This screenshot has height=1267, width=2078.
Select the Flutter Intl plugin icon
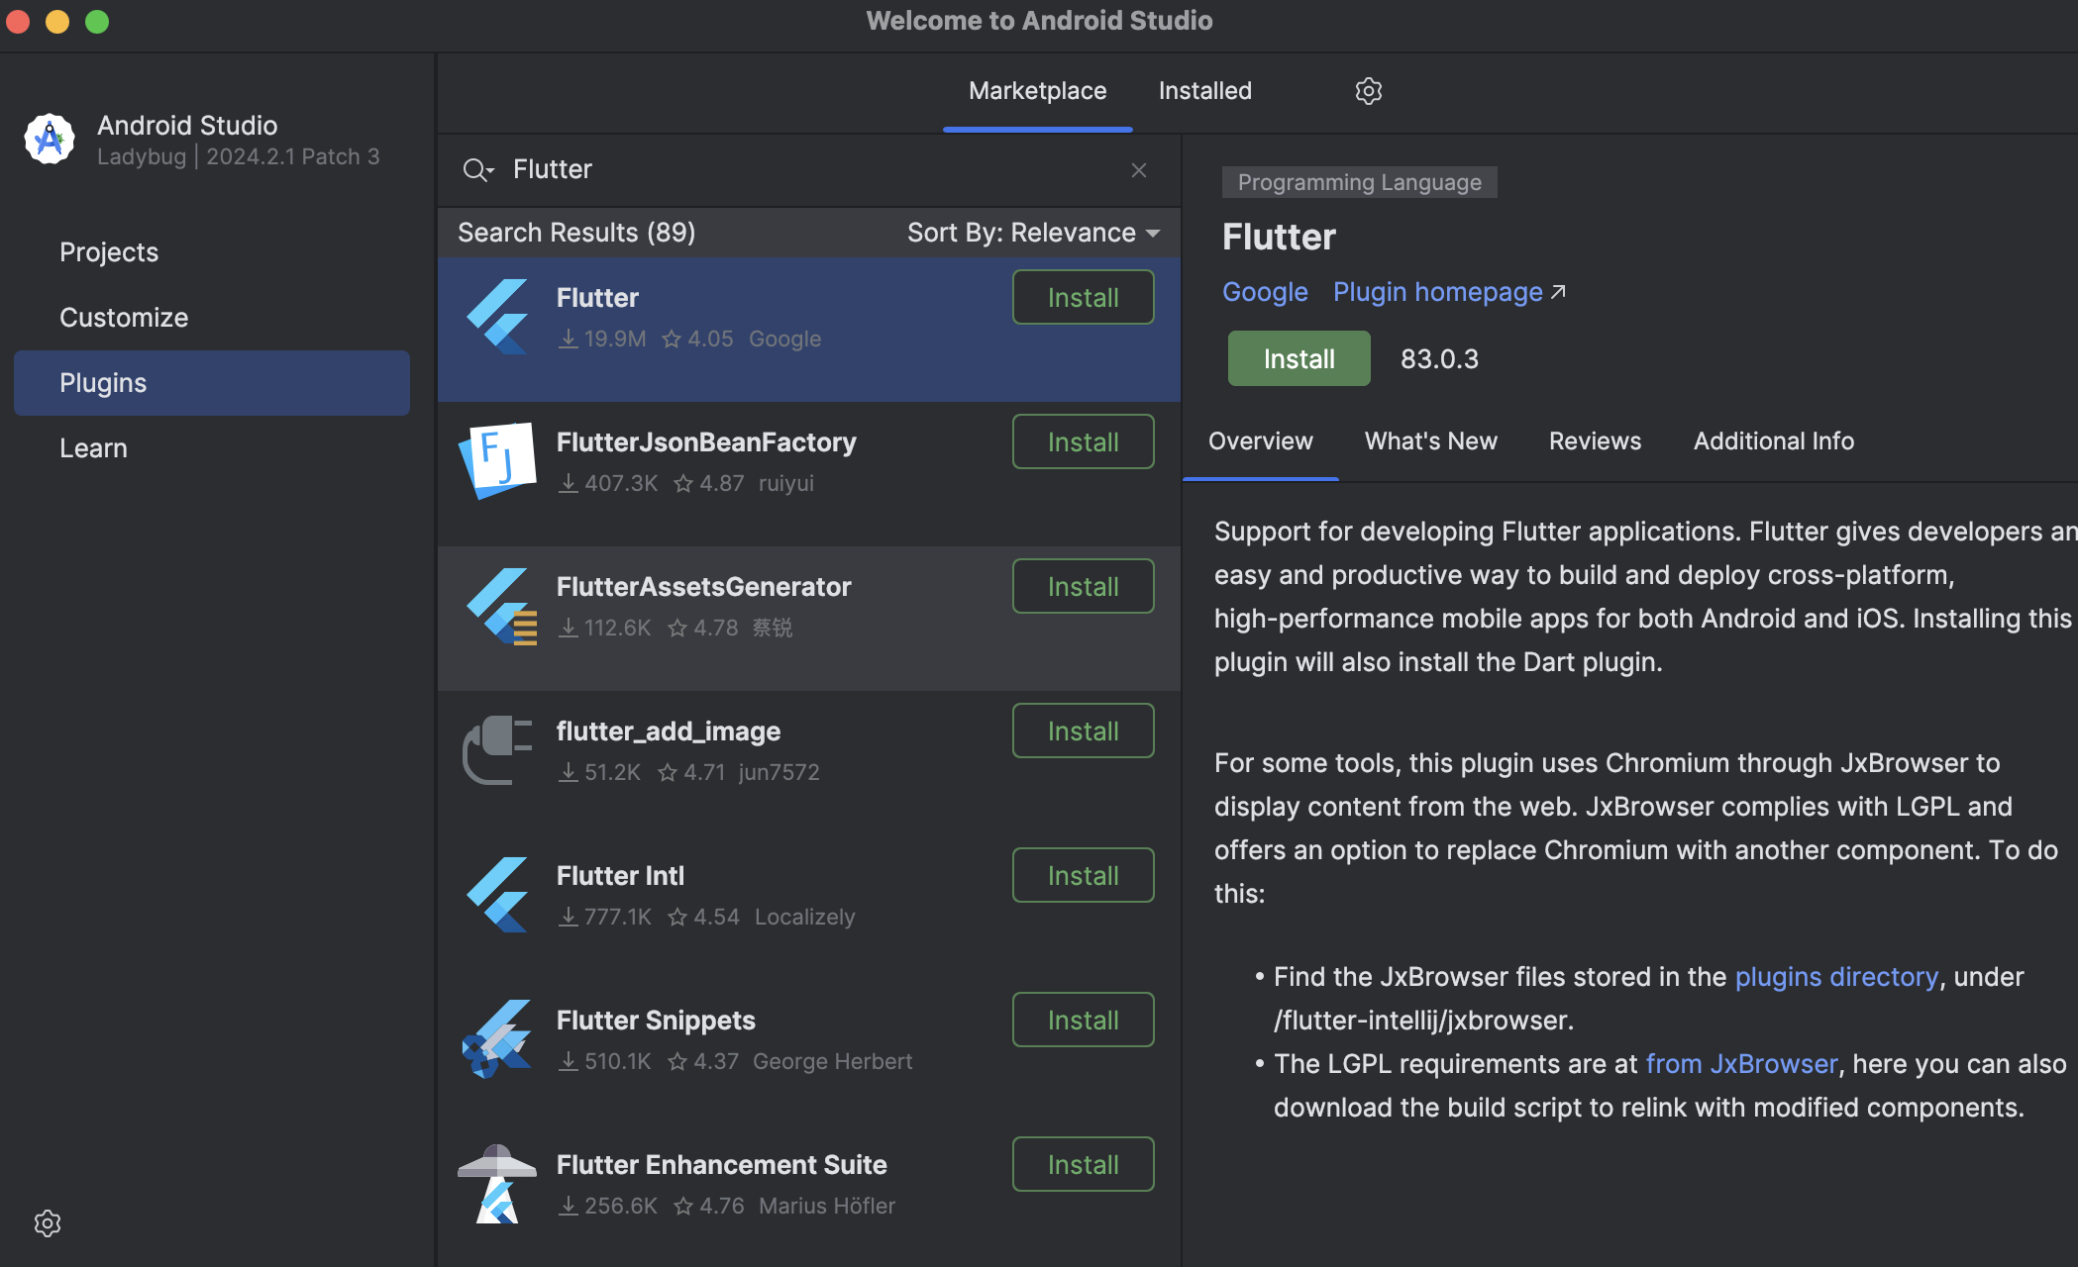(497, 894)
